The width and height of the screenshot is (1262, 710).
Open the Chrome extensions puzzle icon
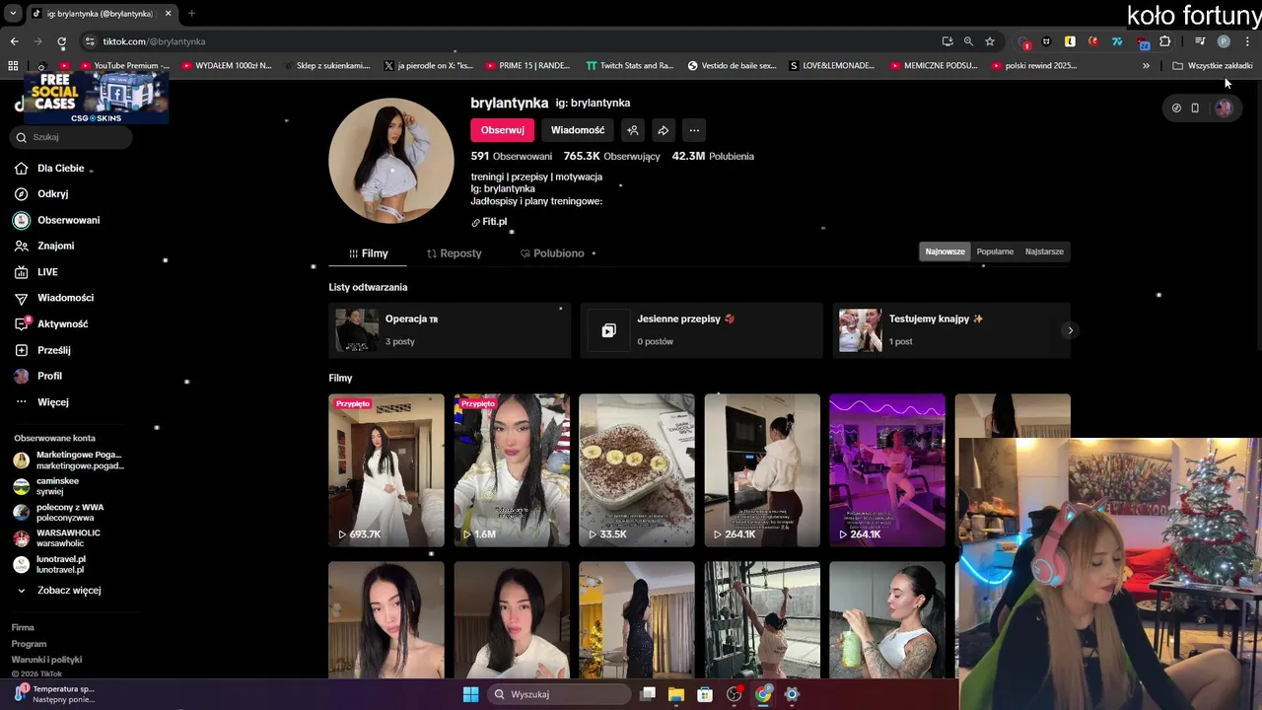point(1165,41)
